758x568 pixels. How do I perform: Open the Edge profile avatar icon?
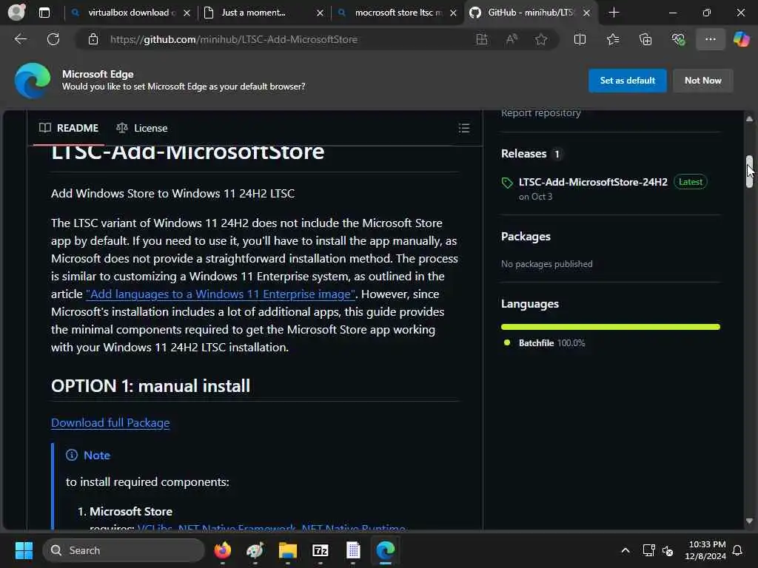[x=16, y=12]
